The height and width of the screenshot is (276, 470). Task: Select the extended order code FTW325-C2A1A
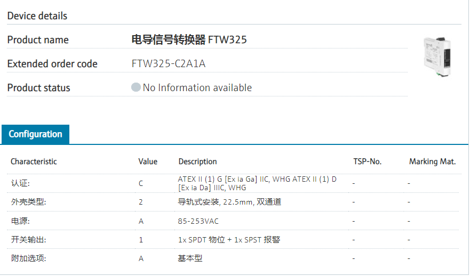coord(169,64)
